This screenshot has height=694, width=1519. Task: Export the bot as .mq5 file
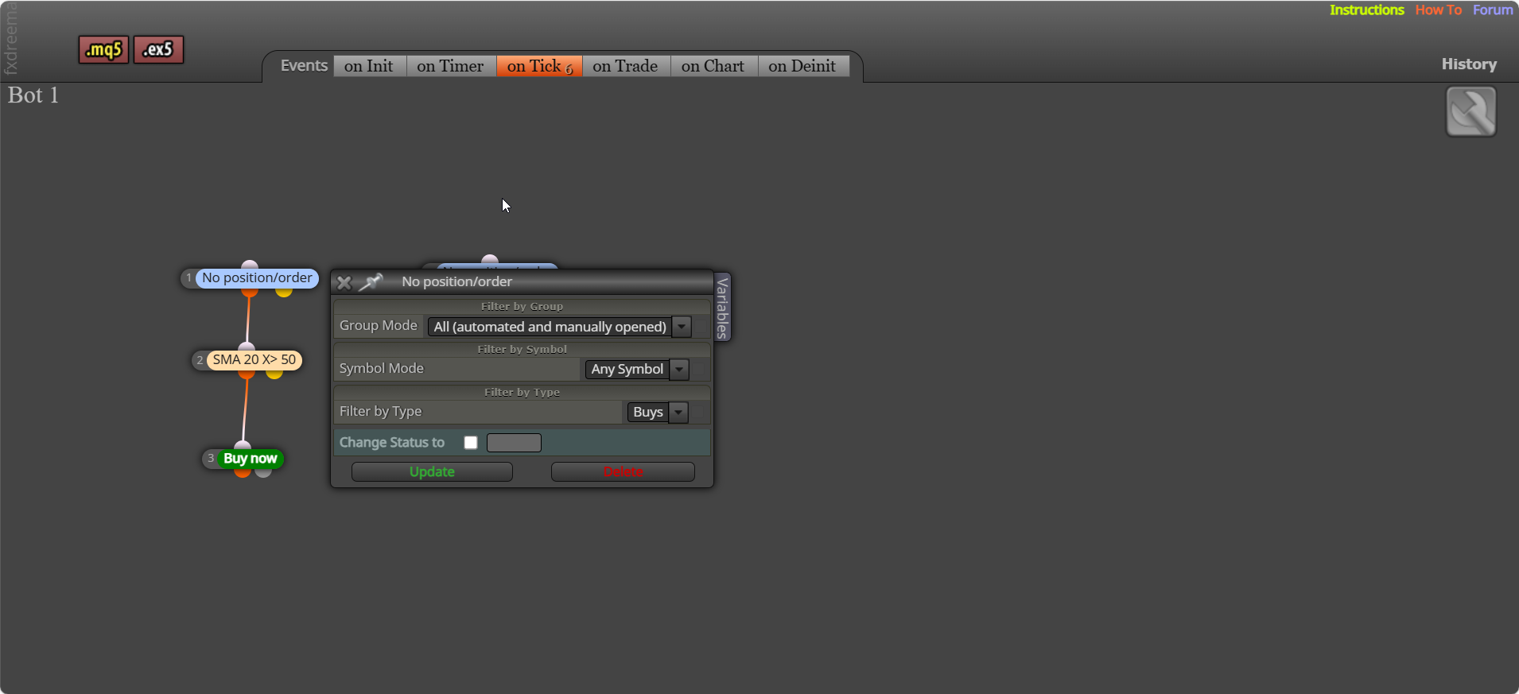point(103,49)
